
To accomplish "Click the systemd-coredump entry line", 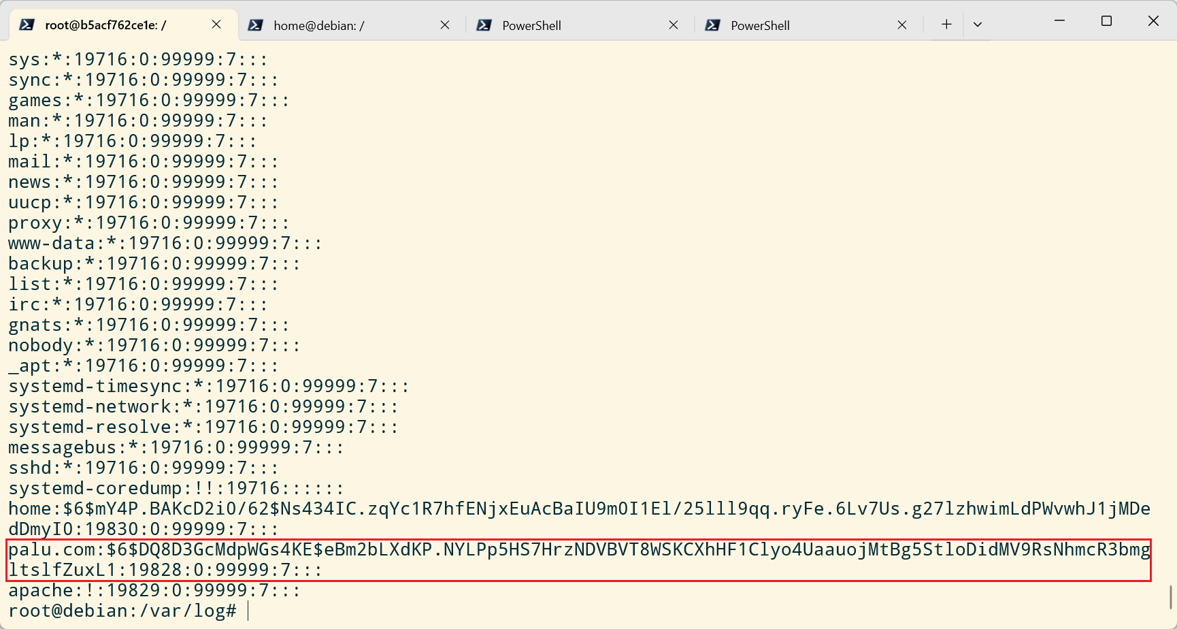I will 176,488.
